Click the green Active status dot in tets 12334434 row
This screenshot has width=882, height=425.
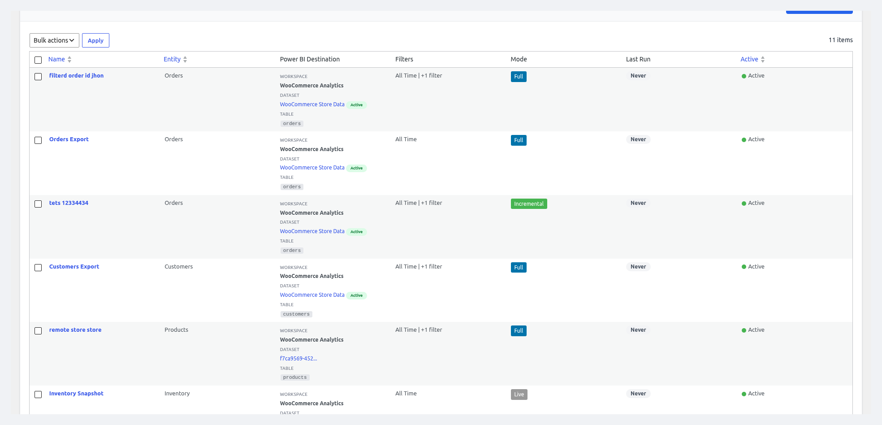pyautogui.click(x=744, y=204)
